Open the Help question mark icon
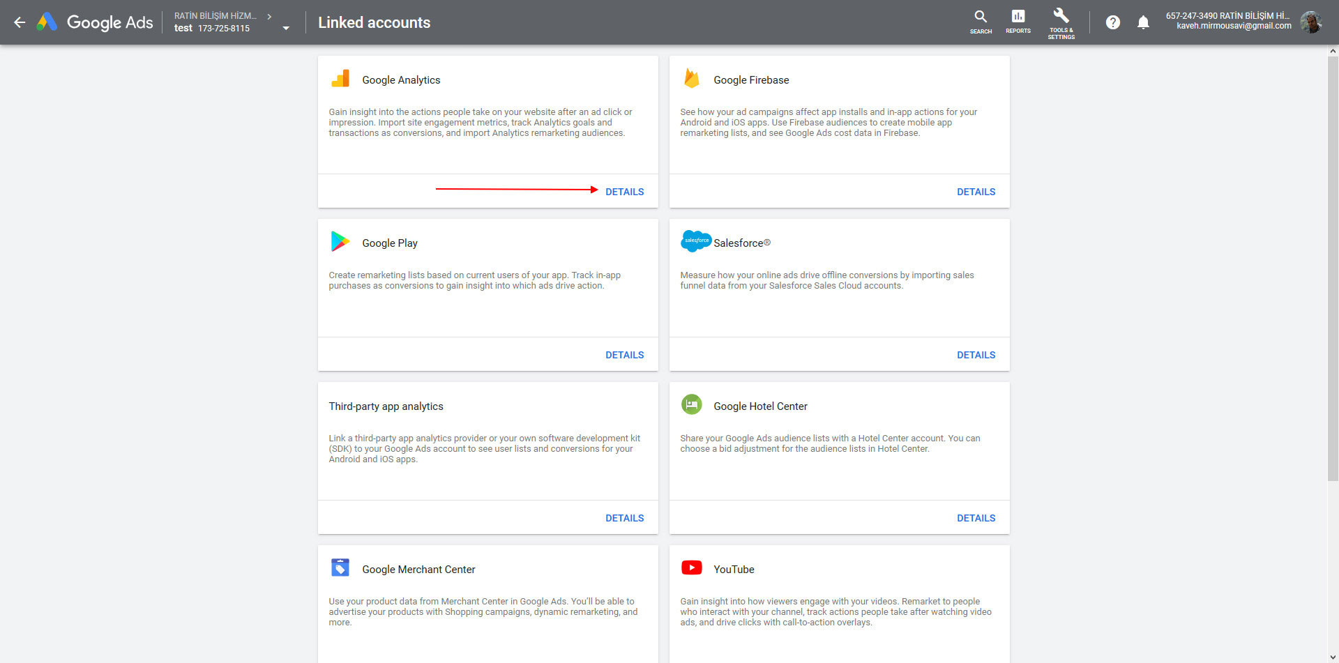This screenshot has width=1339, height=663. (1113, 22)
